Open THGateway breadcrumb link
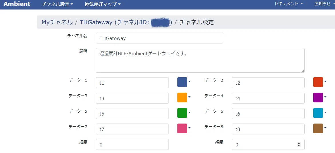The image size is (335, 153). [96, 22]
